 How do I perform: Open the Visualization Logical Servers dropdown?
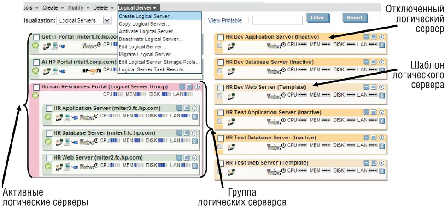107,20
